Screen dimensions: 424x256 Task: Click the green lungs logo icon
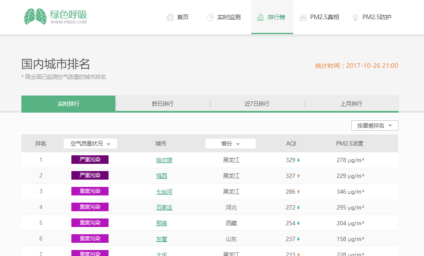(x=35, y=17)
